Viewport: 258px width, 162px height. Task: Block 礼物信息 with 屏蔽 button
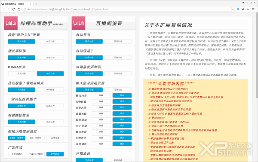(x=101, y=101)
